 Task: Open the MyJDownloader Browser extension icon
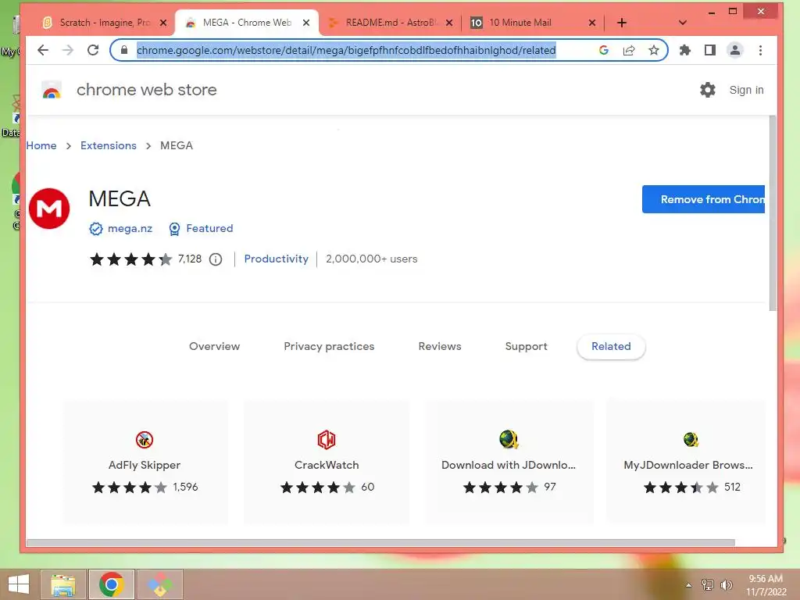coord(691,439)
